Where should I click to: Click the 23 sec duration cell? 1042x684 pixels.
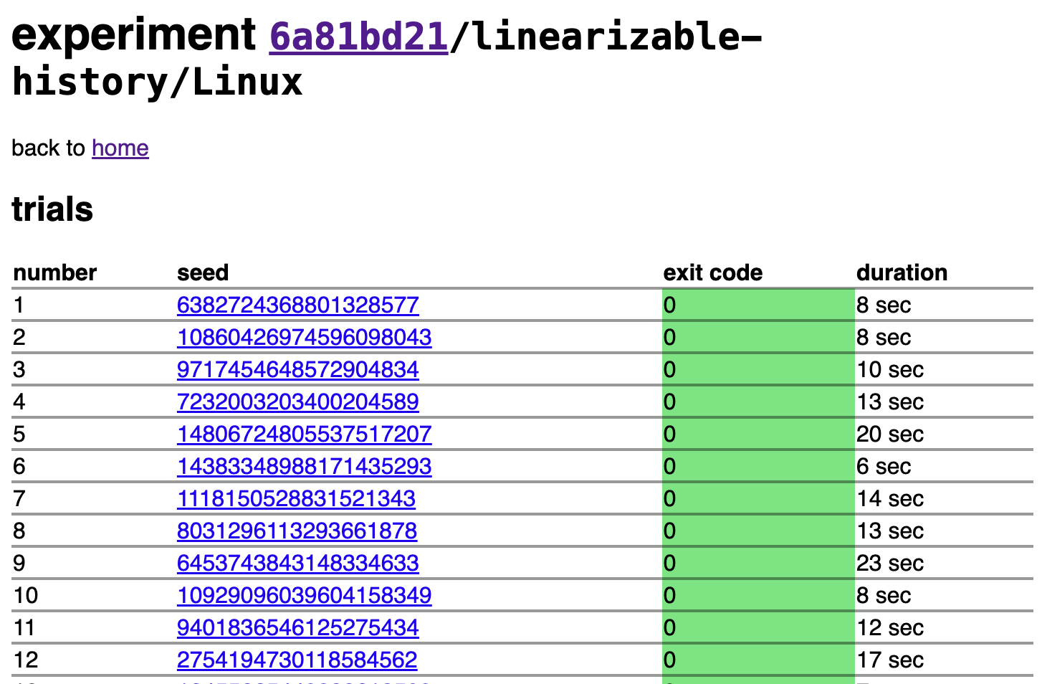coord(889,564)
